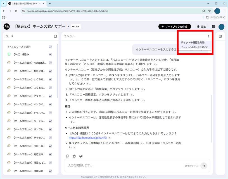Select チャットの履歴を削除 menu item
This screenshot has height=179, width=228.
193,42
